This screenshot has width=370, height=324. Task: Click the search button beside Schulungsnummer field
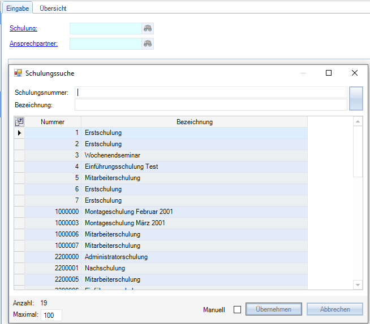tap(356, 98)
